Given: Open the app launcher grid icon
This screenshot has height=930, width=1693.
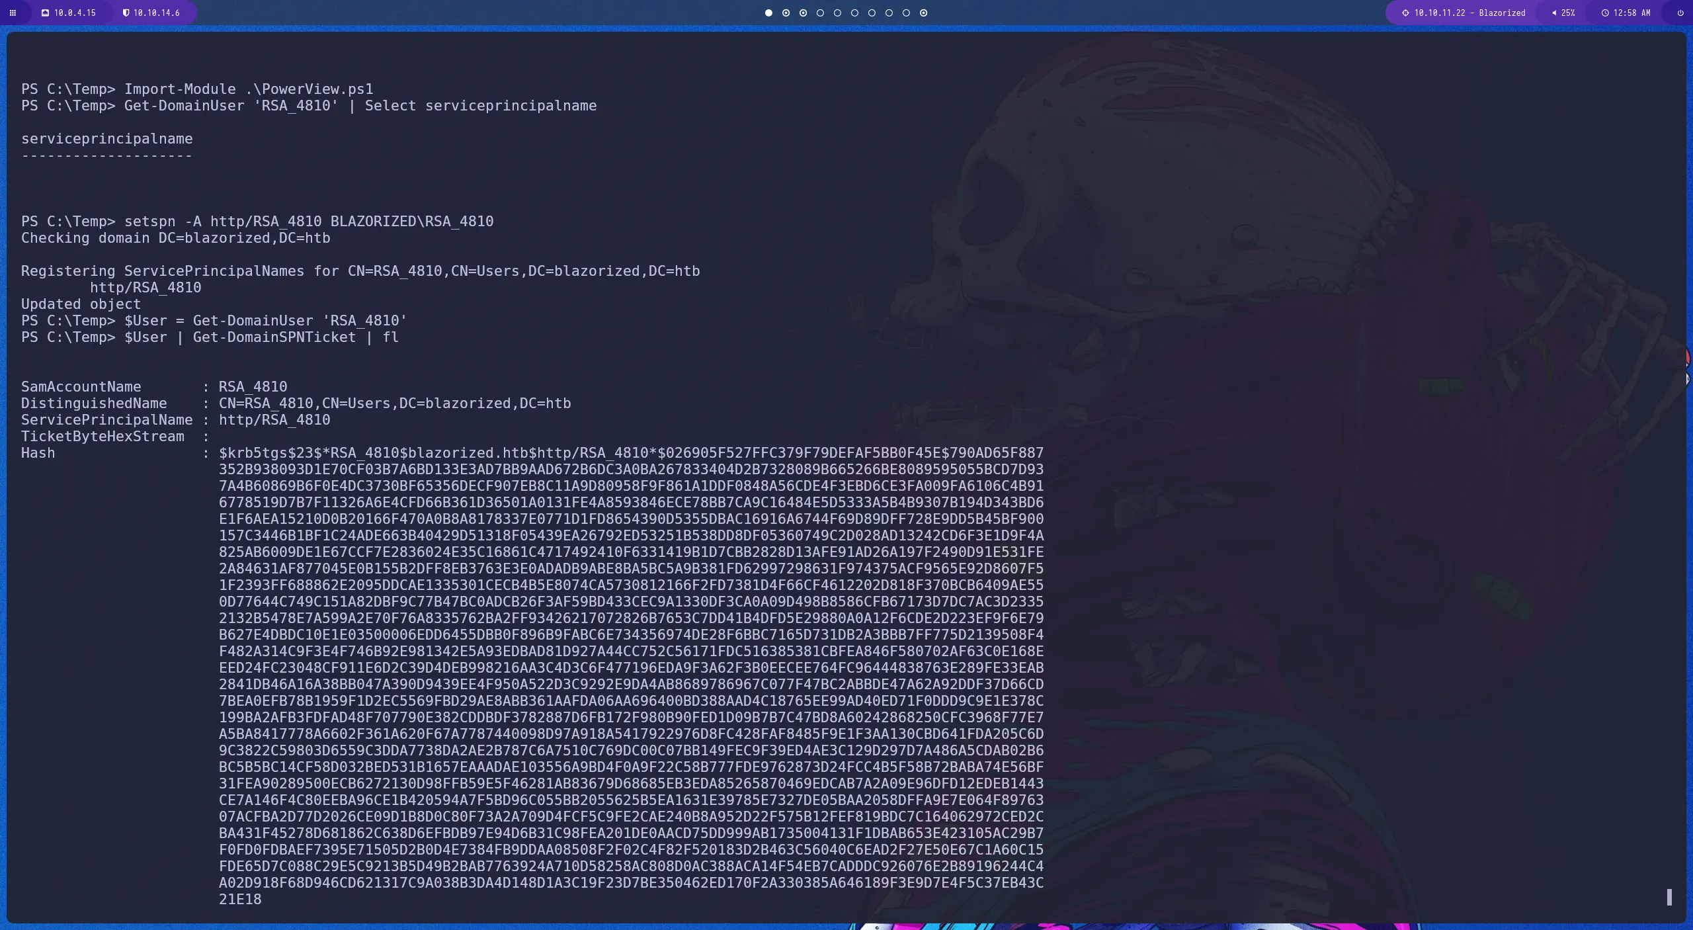Looking at the screenshot, I should point(15,13).
